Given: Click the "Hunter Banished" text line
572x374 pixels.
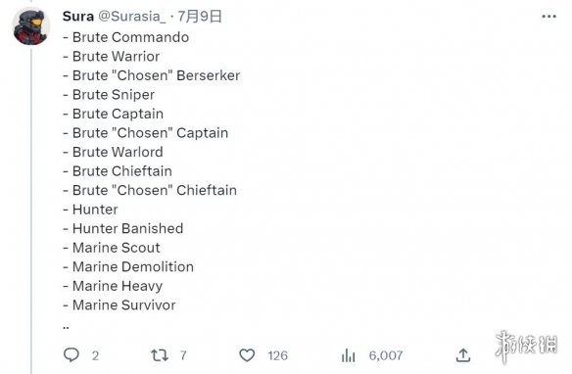Looking at the screenshot, I should (123, 228).
